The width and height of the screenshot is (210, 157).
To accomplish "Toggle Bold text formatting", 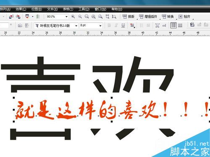I will click(109, 26).
